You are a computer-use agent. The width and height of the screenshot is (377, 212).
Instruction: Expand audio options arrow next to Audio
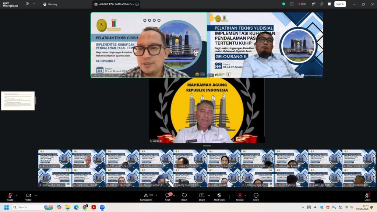coord(16,195)
